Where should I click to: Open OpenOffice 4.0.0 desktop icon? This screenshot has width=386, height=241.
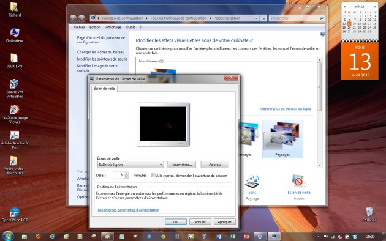click(15, 215)
